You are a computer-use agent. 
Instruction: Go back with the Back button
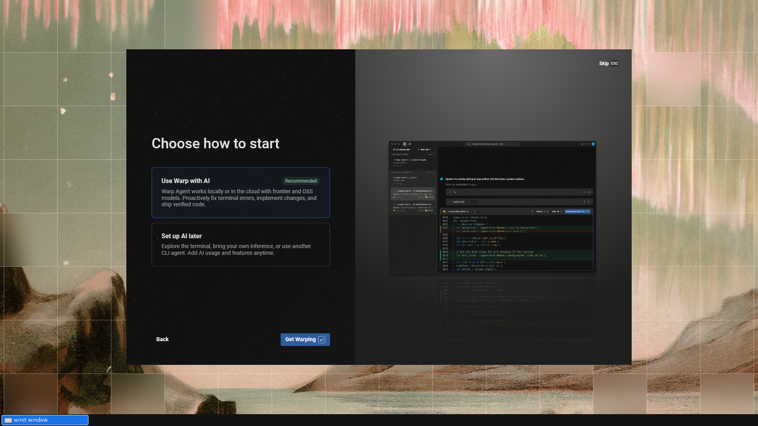pyautogui.click(x=162, y=340)
